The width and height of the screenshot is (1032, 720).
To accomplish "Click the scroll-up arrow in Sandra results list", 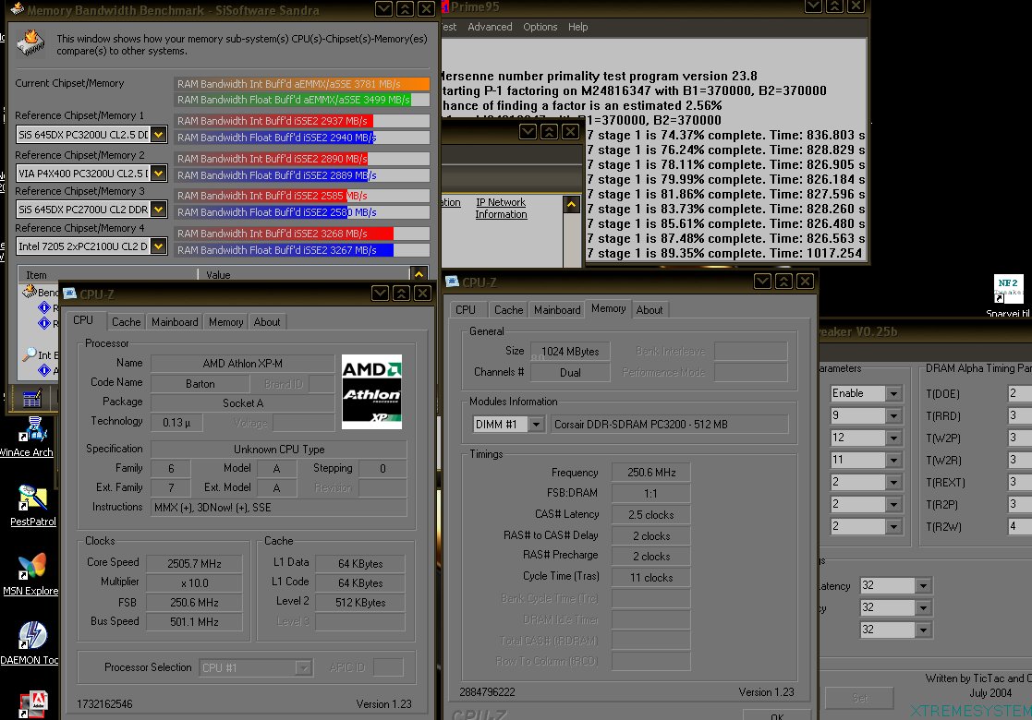I will pos(419,274).
